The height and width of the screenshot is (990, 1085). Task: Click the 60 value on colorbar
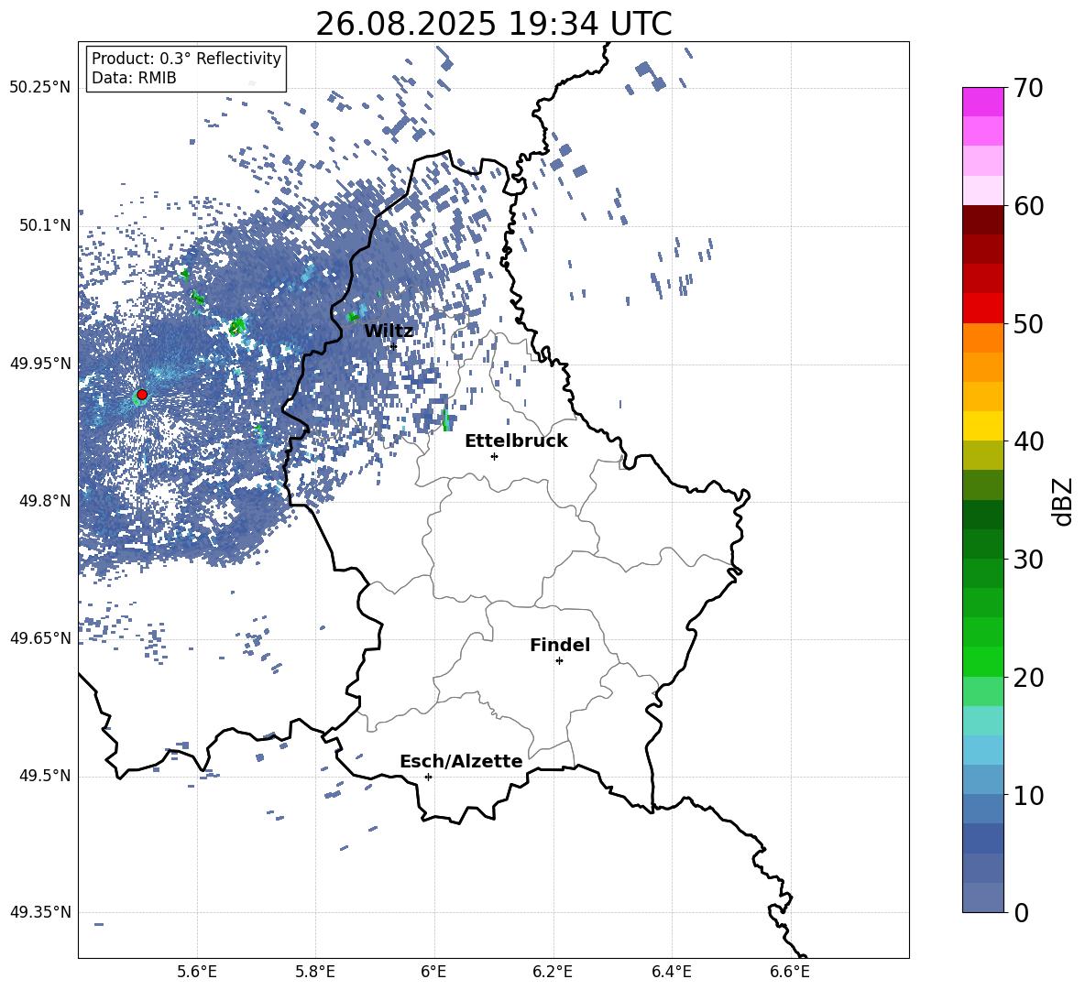point(1028,206)
